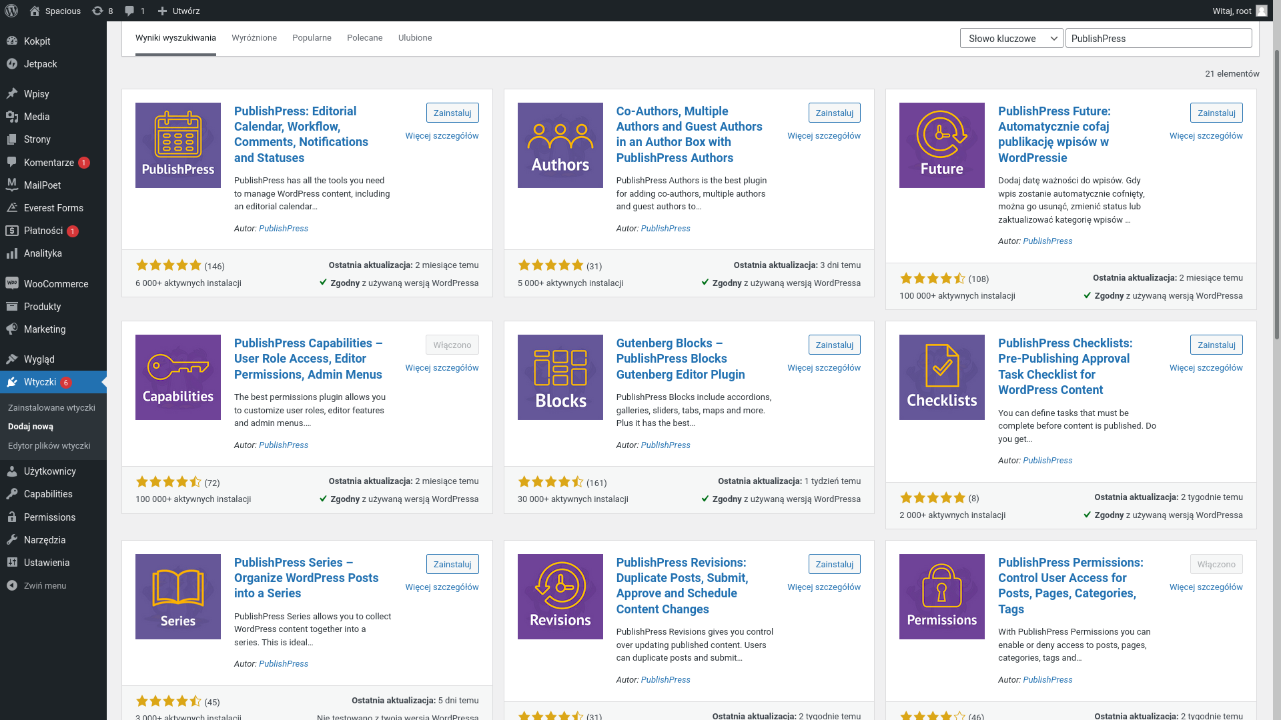The image size is (1281, 720).
Task: Click the root user avatar
Action: click(x=1261, y=11)
